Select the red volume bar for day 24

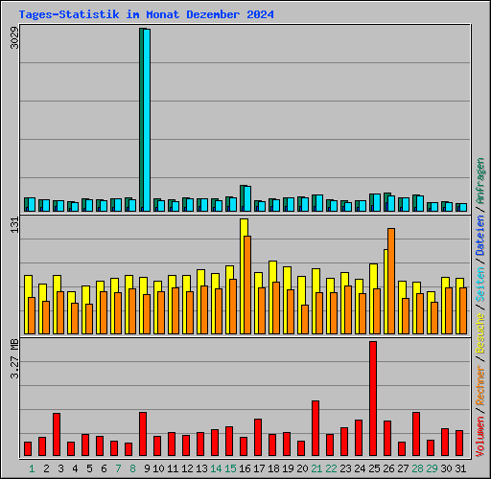click(359, 438)
